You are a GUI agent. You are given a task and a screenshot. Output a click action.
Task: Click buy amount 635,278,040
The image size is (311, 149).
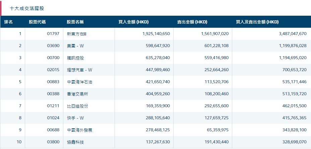pos(159,58)
